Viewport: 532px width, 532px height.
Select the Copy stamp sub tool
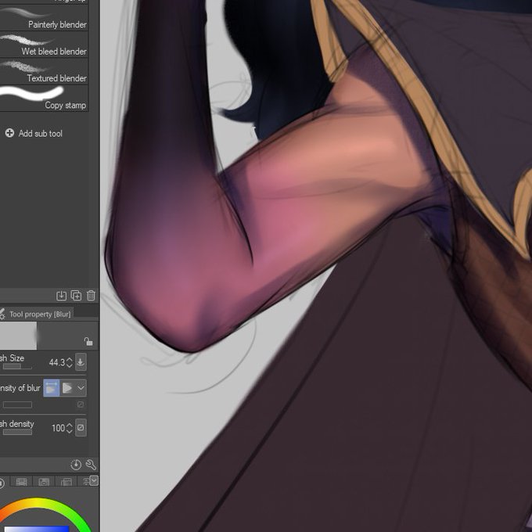(x=44, y=98)
